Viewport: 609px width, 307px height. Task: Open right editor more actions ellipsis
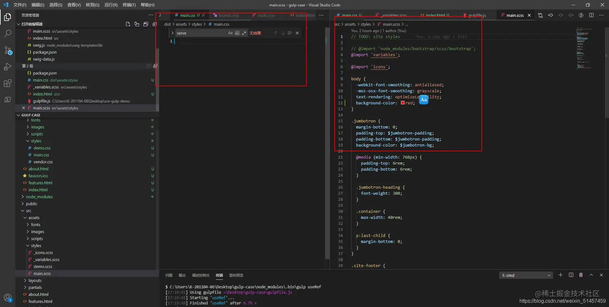pos(601,15)
